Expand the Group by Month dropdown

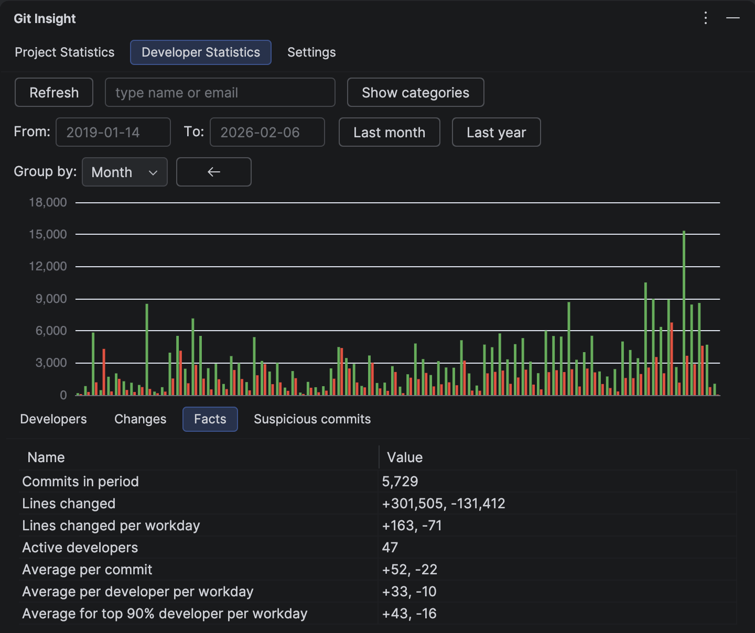[125, 172]
